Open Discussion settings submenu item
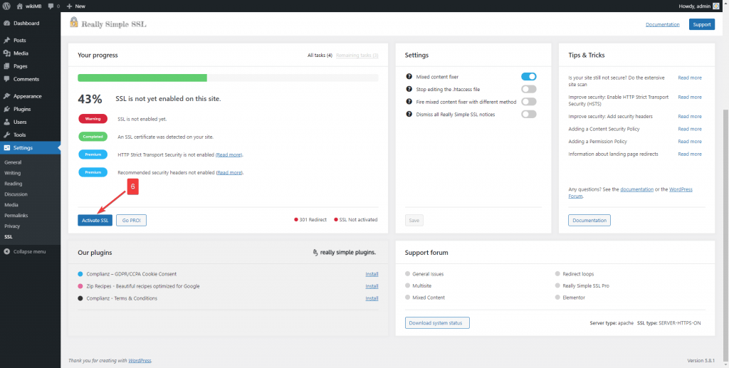This screenshot has width=729, height=368. pyautogui.click(x=16, y=194)
